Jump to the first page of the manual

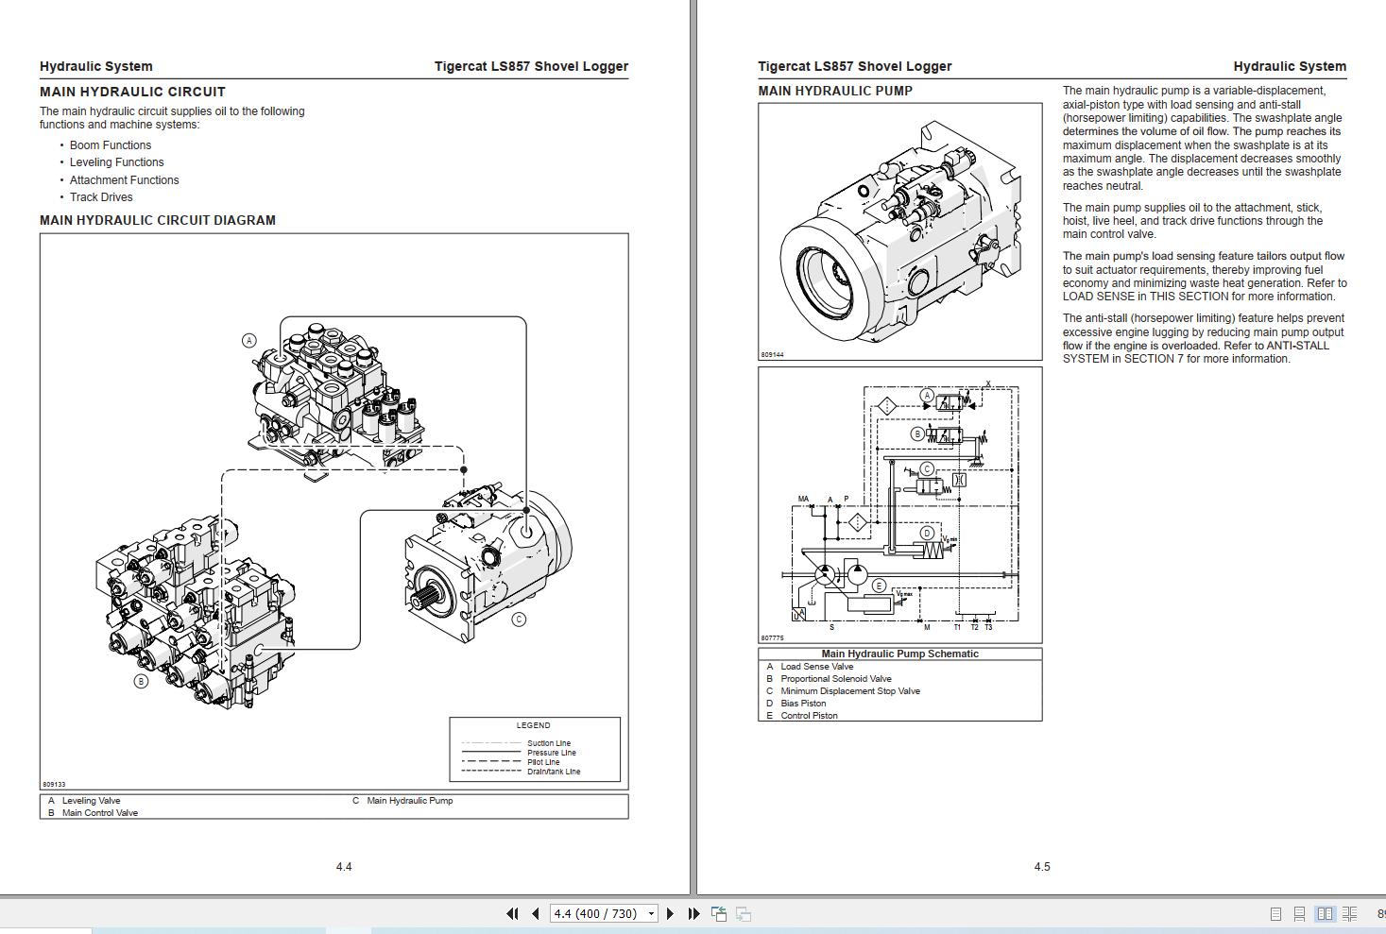512,914
